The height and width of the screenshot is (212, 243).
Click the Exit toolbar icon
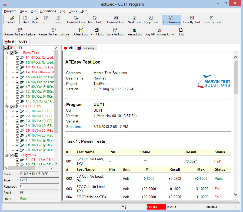click(x=181, y=32)
